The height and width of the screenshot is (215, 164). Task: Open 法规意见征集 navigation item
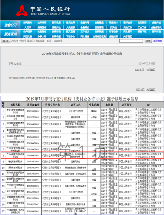[99, 36]
